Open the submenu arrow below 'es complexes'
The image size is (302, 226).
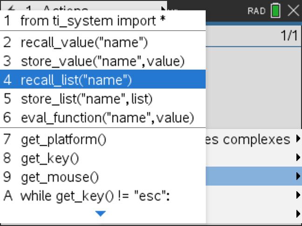pos(297,158)
